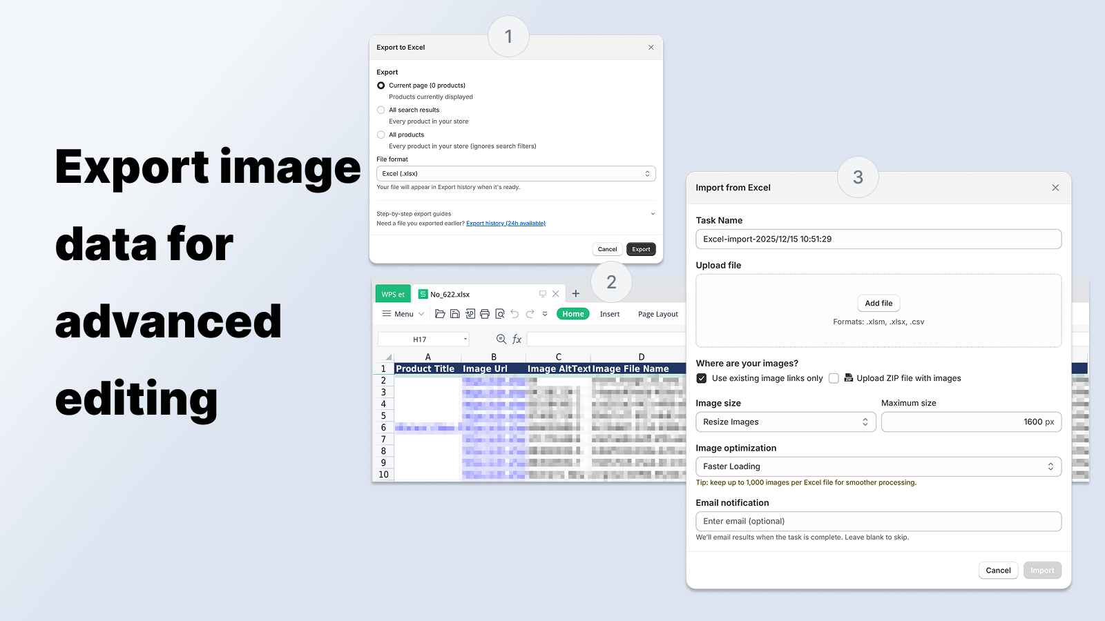Click the Undo arrow in WPS toolbar
Image resolution: width=1105 pixels, height=621 pixels.
(x=515, y=314)
